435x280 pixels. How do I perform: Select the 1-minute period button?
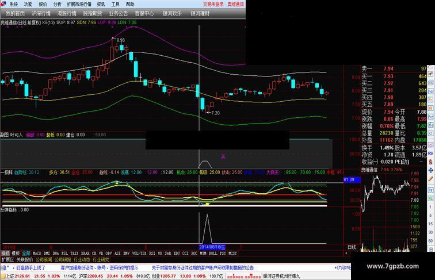[x=430, y=207]
